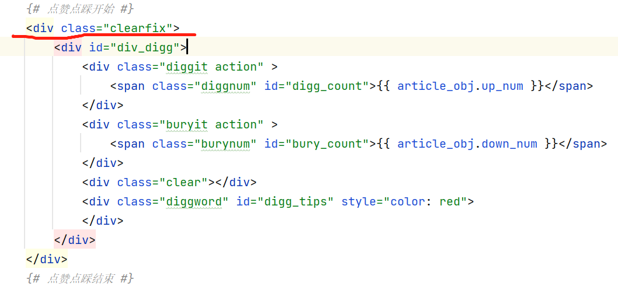Click the closing </div> of the clearfix div
The width and height of the screenshot is (618, 300).
coord(47,259)
